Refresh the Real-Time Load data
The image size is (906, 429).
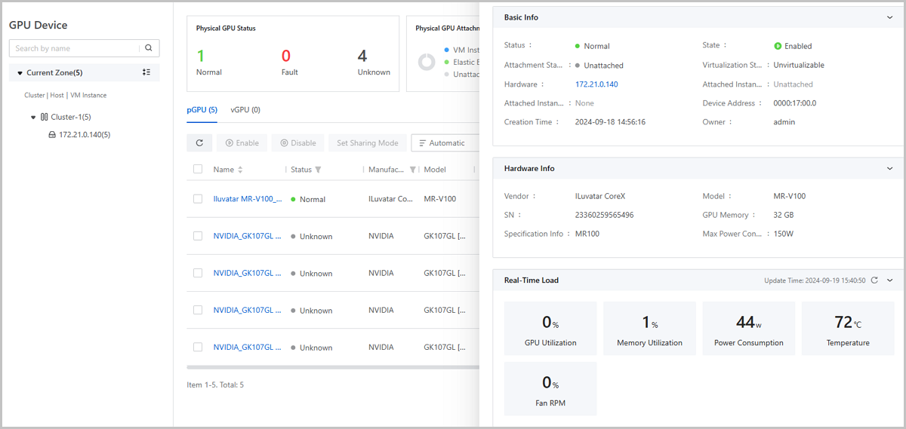(x=874, y=280)
